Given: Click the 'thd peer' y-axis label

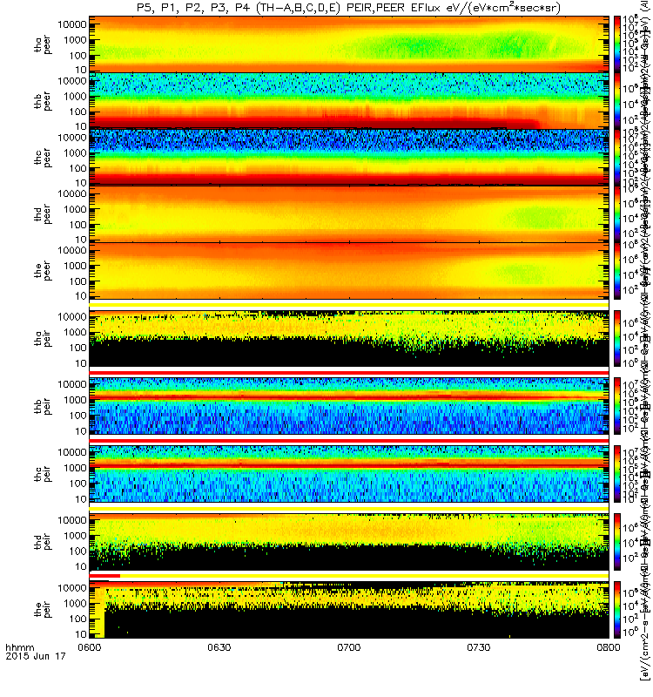Looking at the screenshot, I should [43, 214].
